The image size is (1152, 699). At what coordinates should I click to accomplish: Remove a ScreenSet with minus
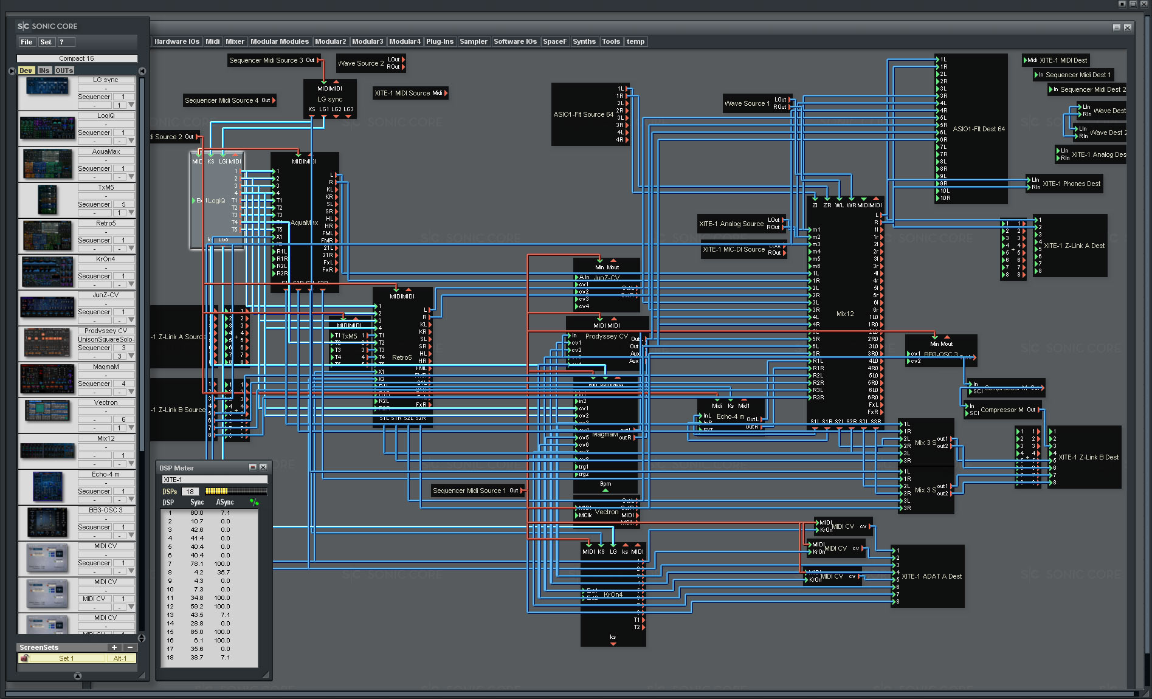click(x=129, y=647)
